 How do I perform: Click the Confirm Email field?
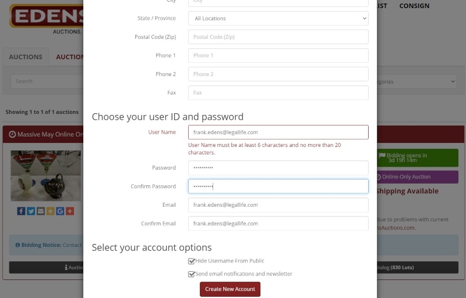[x=278, y=224]
